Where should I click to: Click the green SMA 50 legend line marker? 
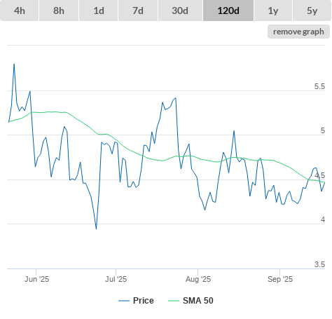pyautogui.click(x=174, y=301)
